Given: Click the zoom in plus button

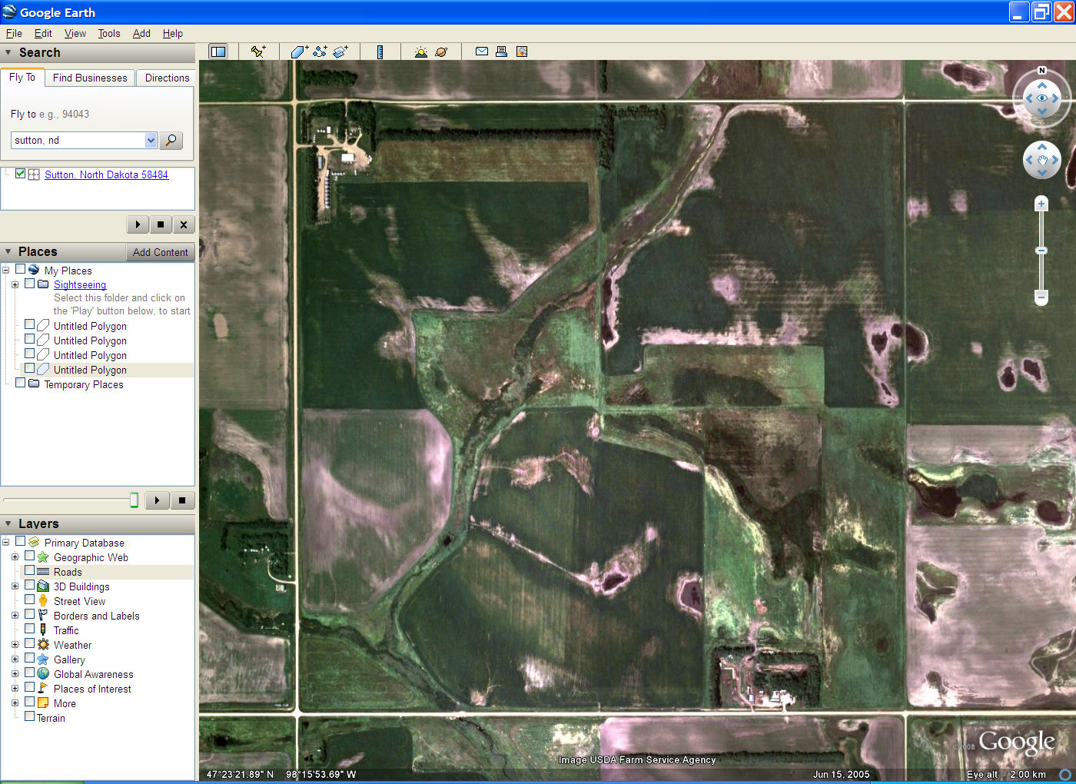Looking at the screenshot, I should (1041, 204).
